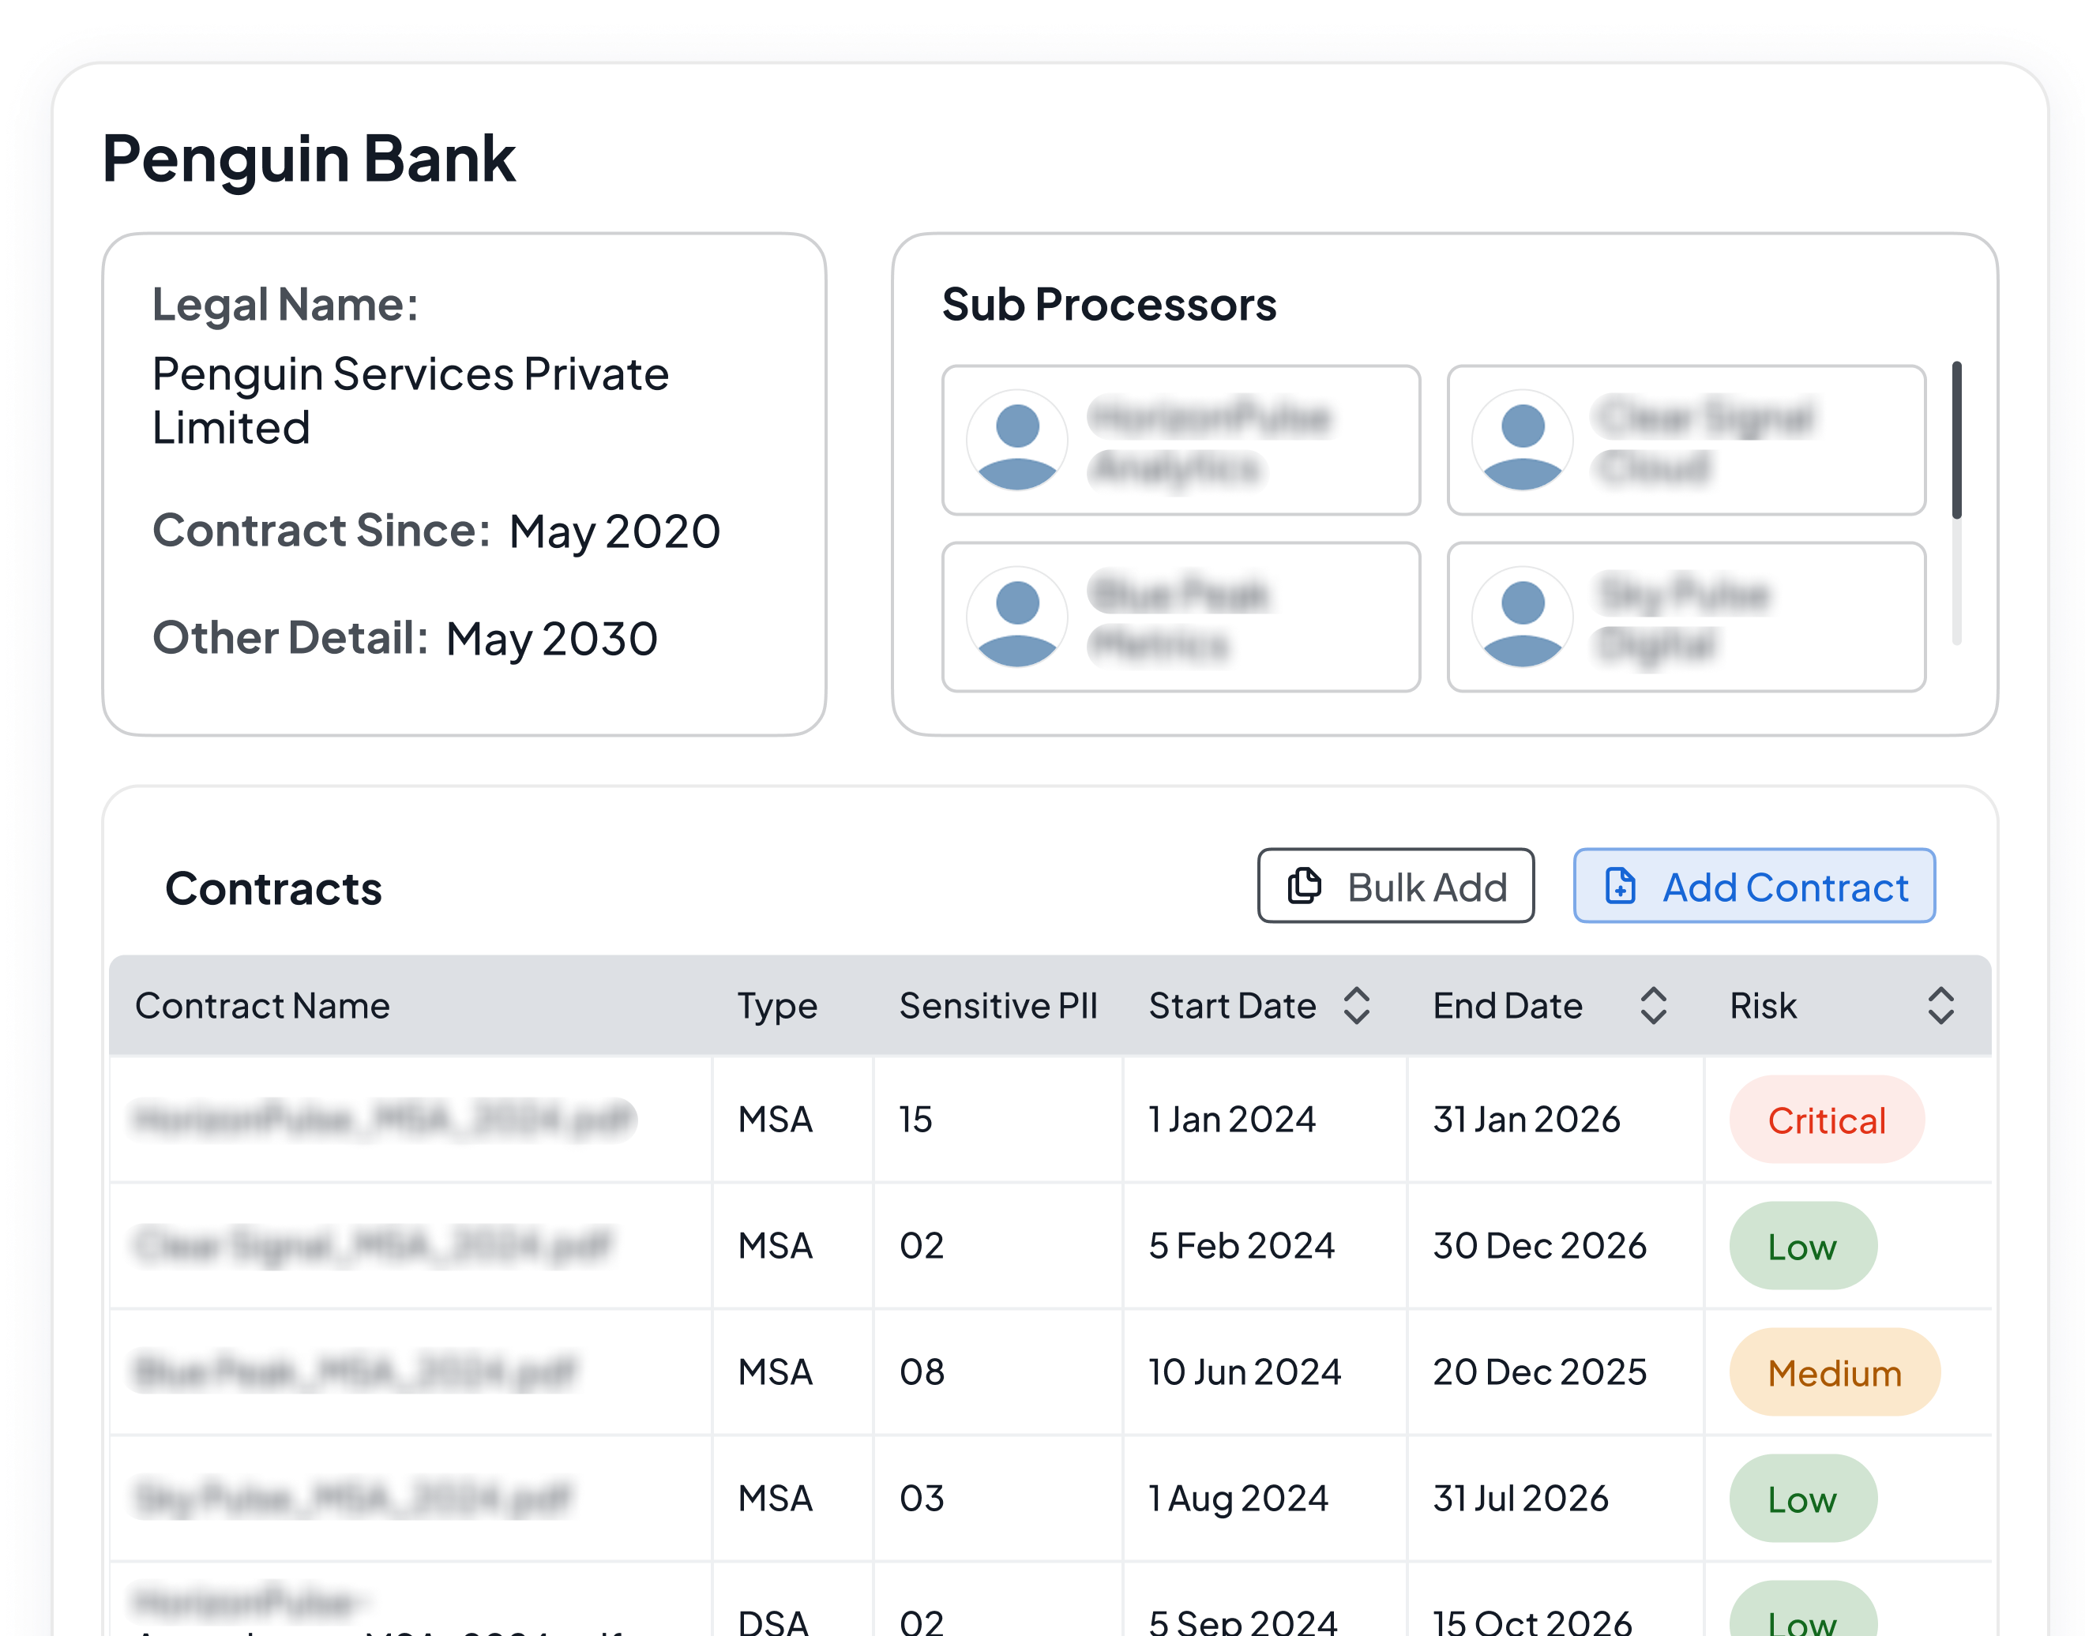Click Penguin Services Private Limited legal name

click(410, 400)
